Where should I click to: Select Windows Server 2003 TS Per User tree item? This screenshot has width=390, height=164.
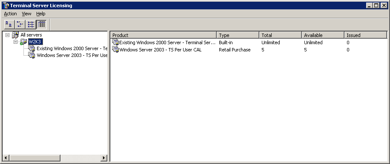click(72, 55)
